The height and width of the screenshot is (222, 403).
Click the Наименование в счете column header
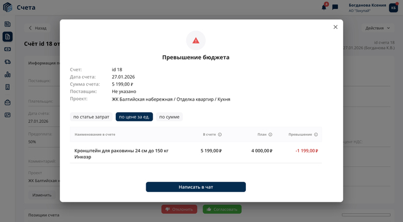[95, 135]
